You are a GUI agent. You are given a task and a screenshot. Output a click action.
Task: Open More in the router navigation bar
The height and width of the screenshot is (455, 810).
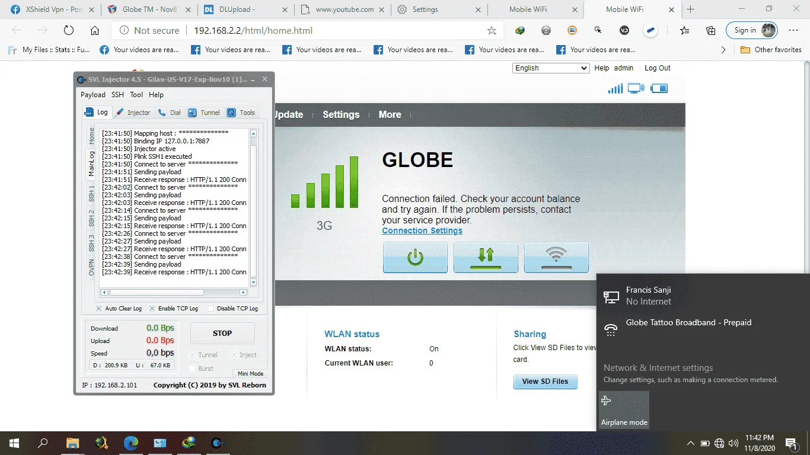(390, 115)
